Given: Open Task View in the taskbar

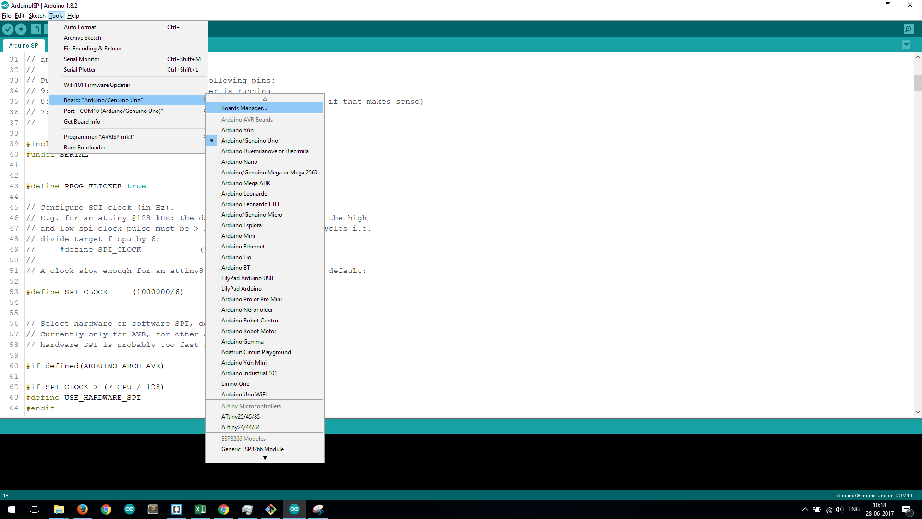Looking at the screenshot, I should point(35,509).
